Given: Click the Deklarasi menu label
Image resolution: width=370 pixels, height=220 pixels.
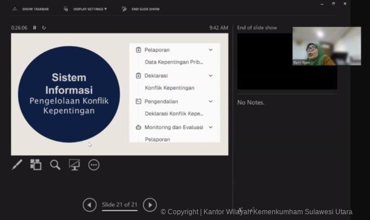Looking at the screenshot, I should [x=156, y=76].
